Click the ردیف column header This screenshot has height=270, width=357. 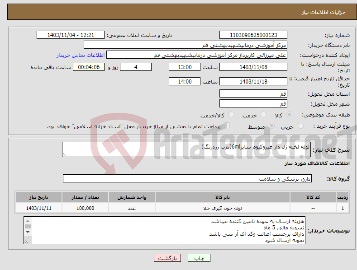[x=343, y=197]
